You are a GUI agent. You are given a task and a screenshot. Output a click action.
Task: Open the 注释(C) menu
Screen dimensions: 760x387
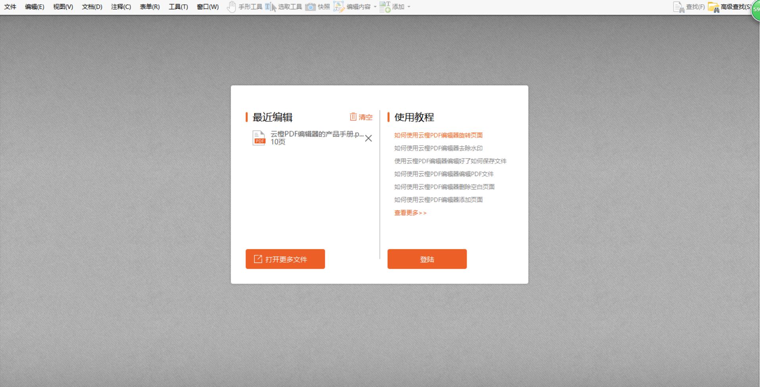tap(121, 7)
